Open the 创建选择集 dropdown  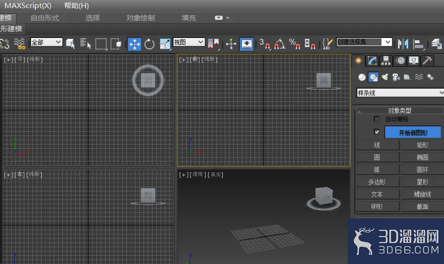(x=364, y=42)
